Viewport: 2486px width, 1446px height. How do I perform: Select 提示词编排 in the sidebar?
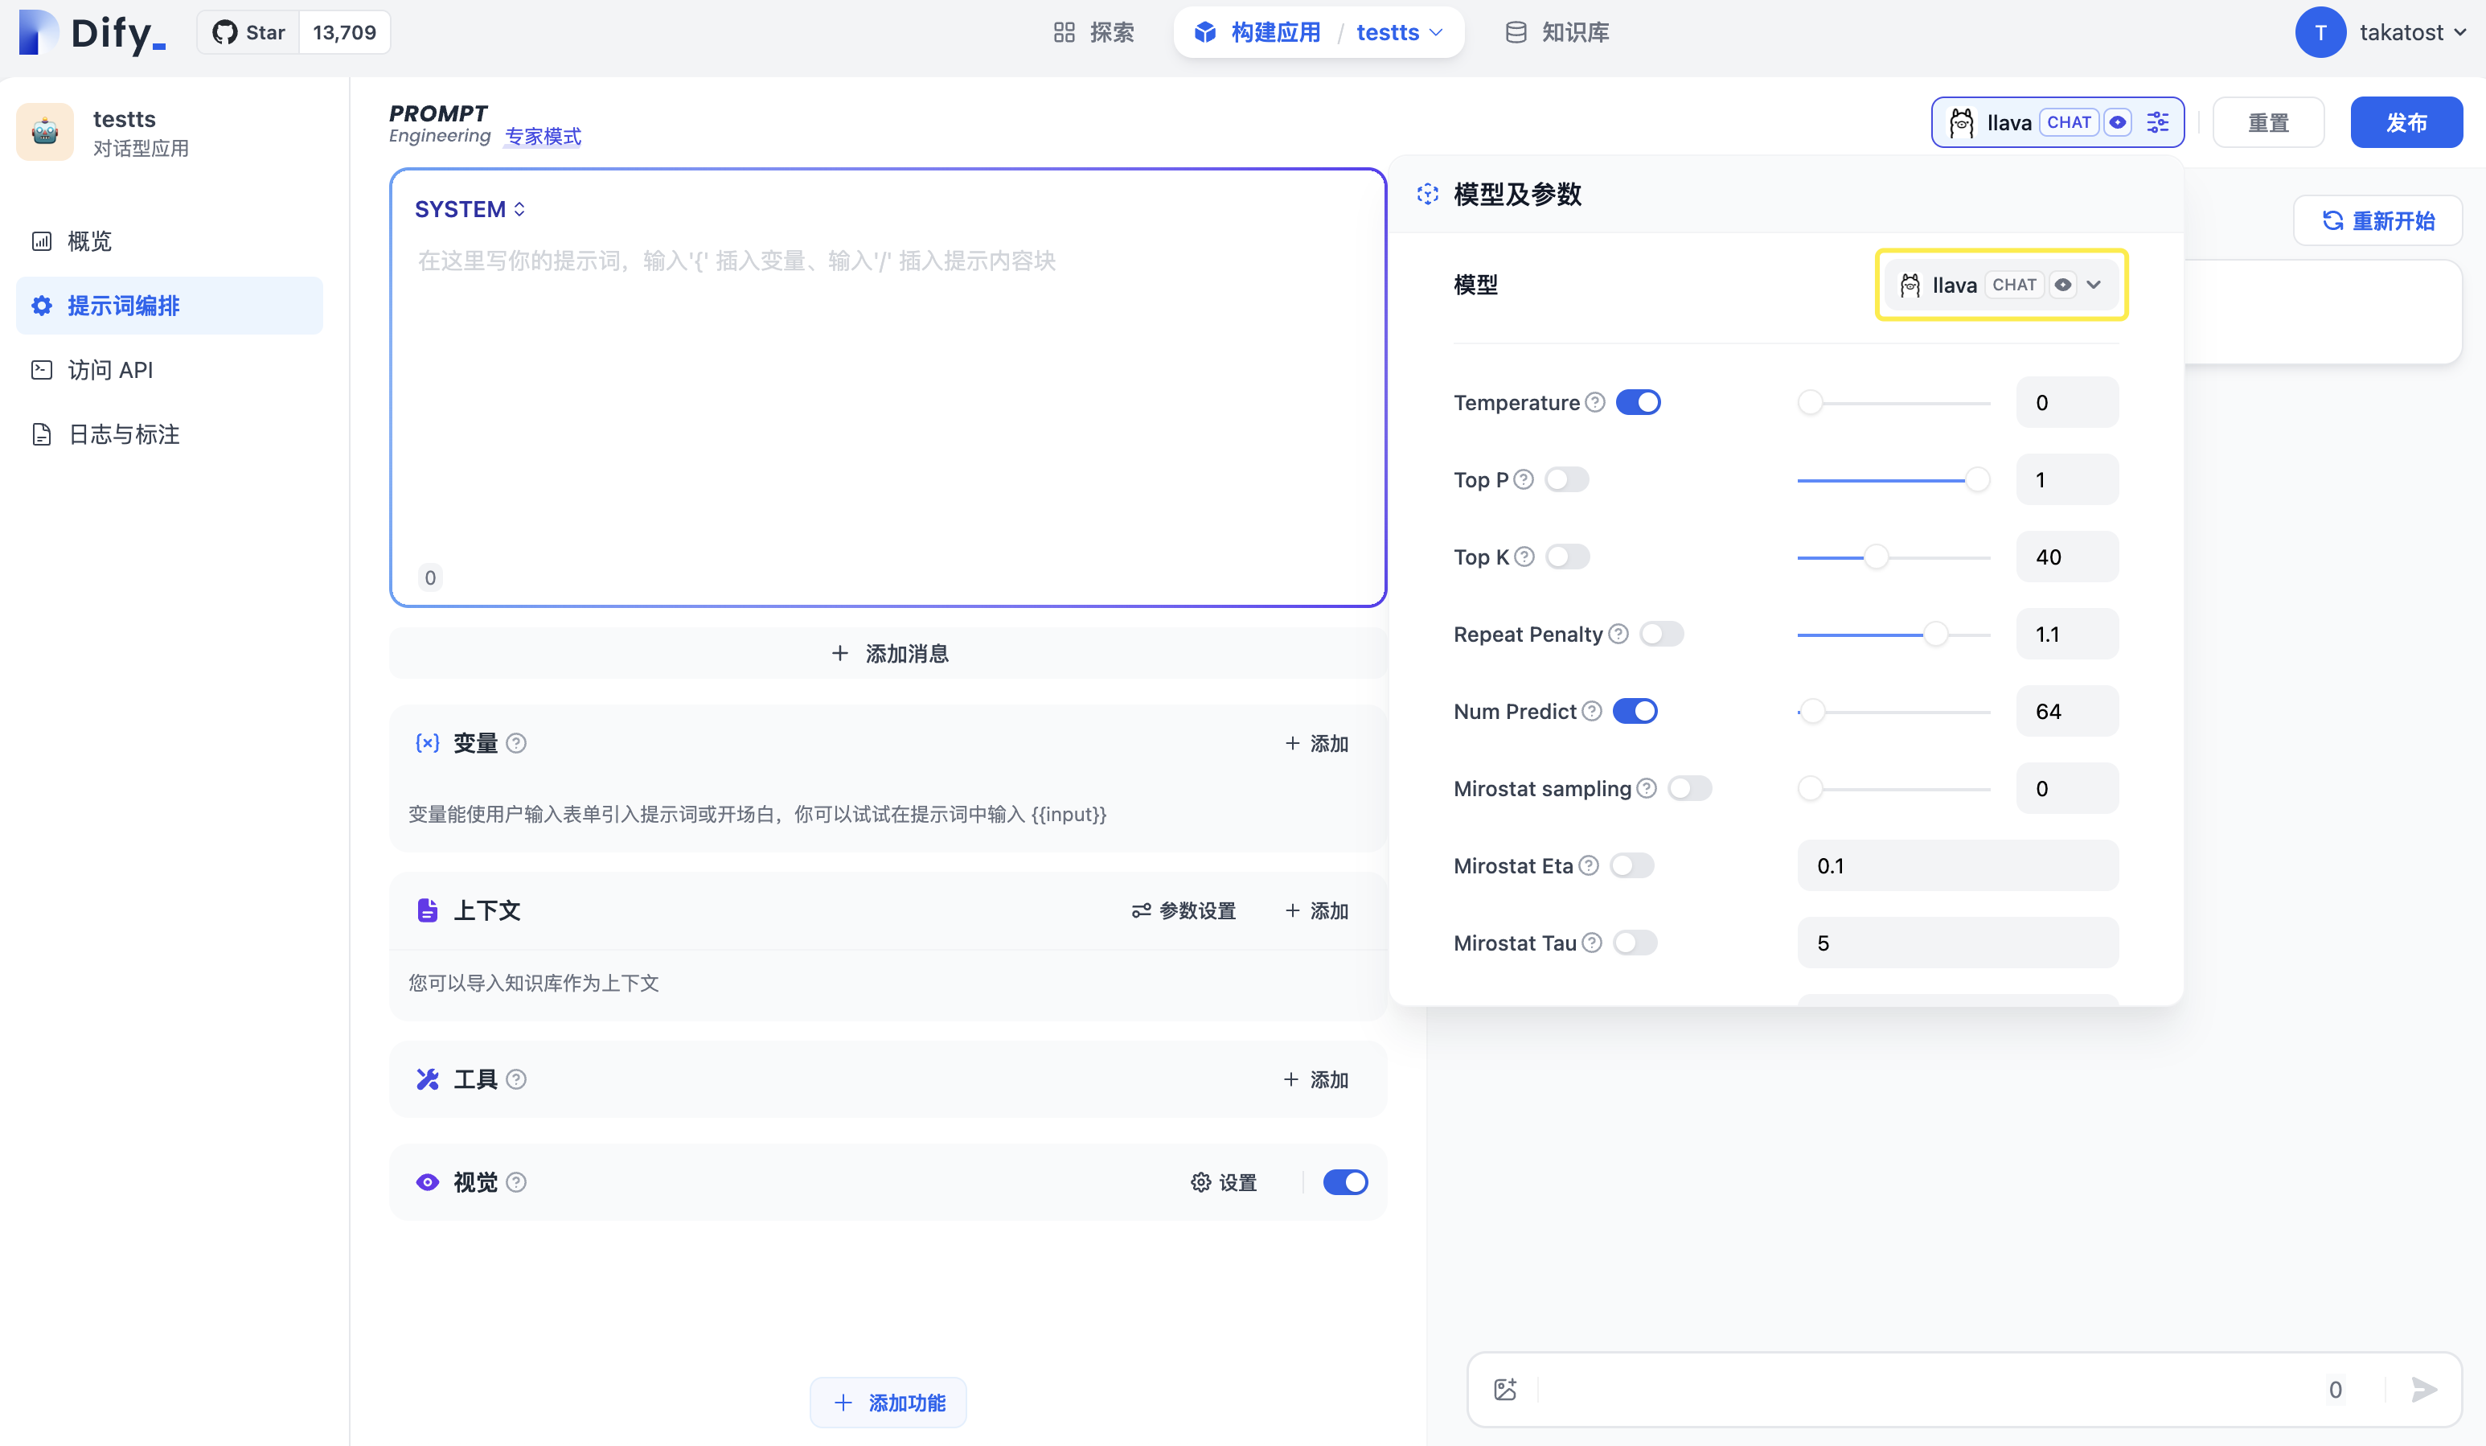pos(122,305)
